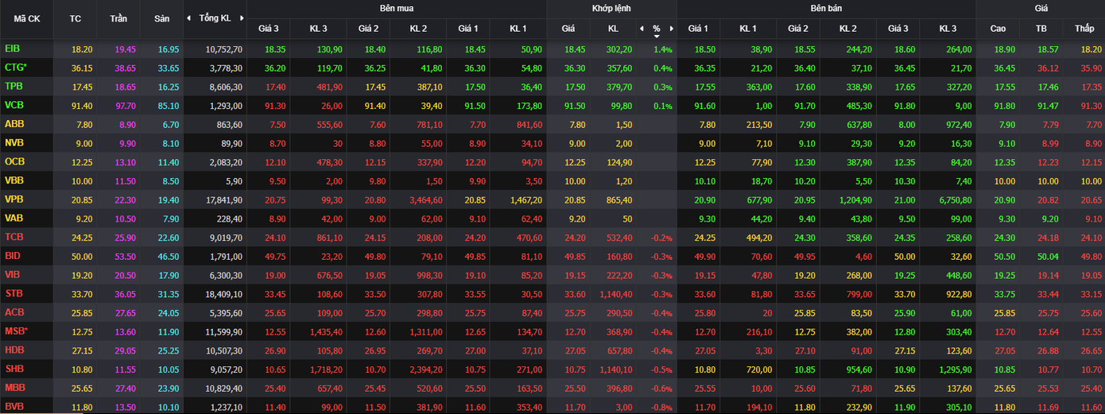Screen dimensions: 1105x414
Task: Open MSB* stock symbol
Action: 16,331
